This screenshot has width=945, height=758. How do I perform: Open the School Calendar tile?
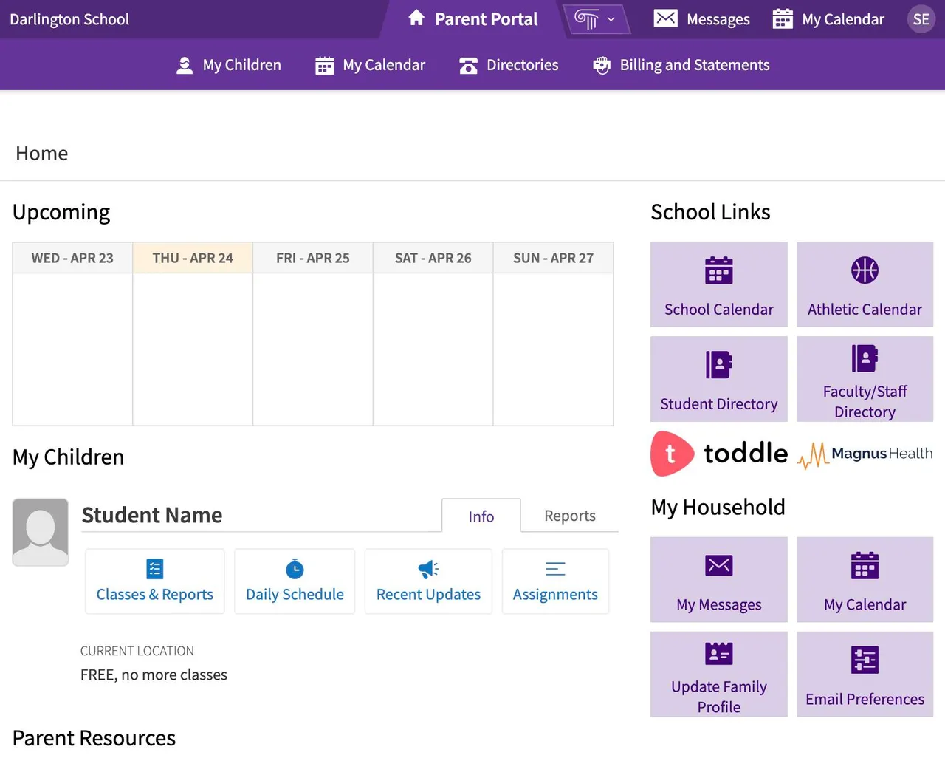point(719,284)
